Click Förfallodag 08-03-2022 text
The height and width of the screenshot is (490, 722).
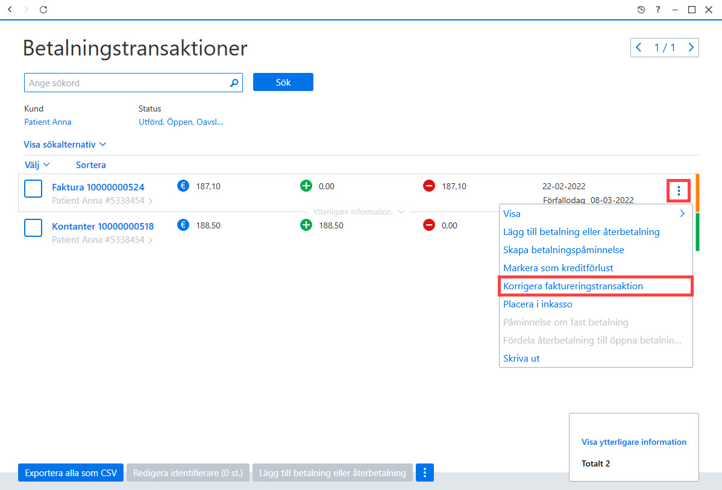click(x=588, y=200)
